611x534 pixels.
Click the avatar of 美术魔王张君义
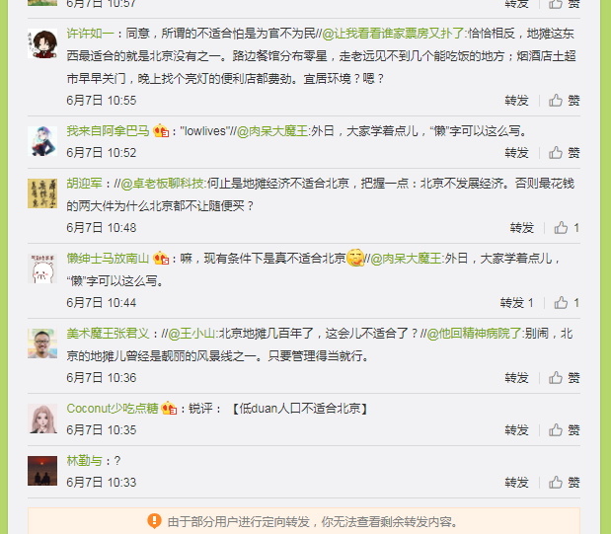(42, 343)
